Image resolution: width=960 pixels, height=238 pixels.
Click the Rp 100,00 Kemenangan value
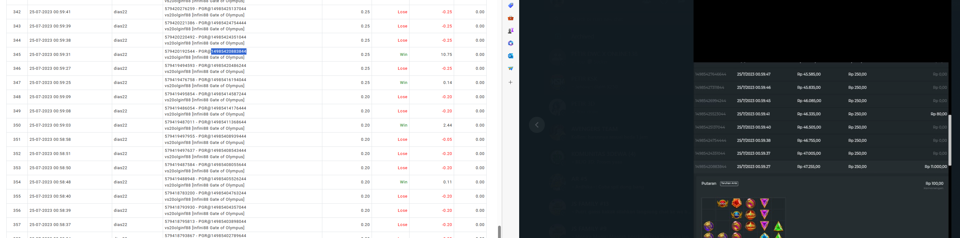(934, 183)
